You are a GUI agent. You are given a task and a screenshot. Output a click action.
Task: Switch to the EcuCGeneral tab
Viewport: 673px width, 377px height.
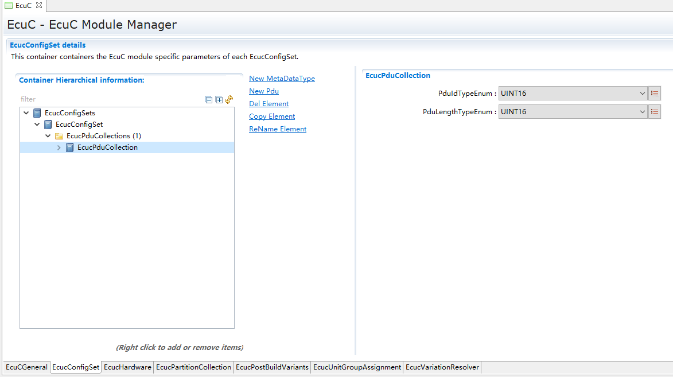click(x=26, y=367)
